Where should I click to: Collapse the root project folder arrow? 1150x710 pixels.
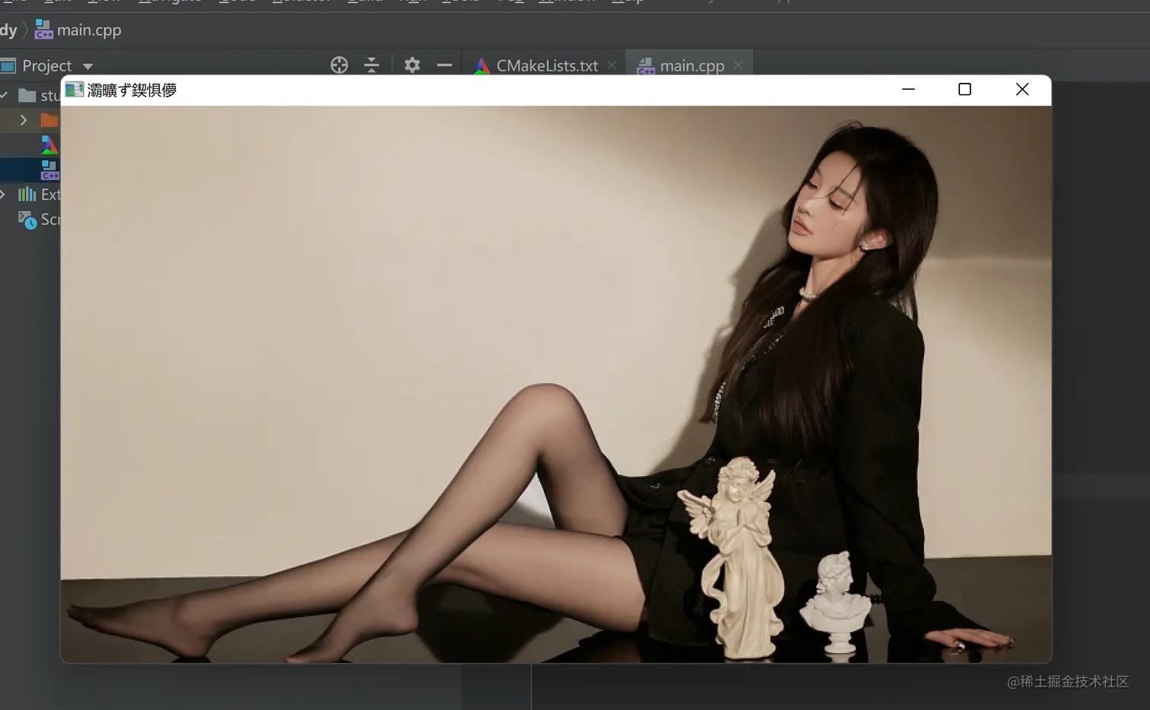point(4,95)
